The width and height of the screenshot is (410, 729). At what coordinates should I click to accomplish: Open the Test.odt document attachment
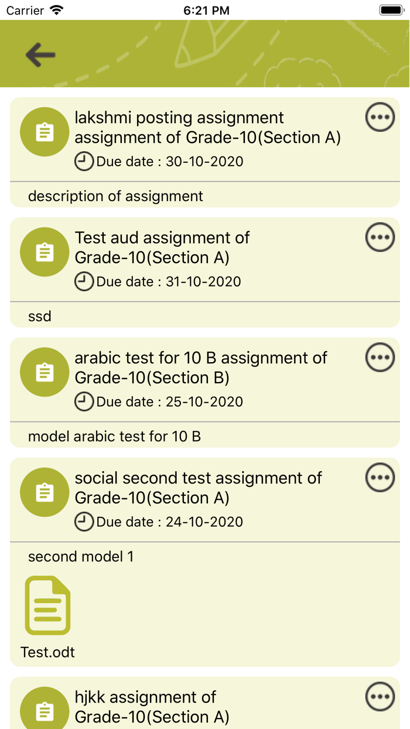click(x=47, y=606)
